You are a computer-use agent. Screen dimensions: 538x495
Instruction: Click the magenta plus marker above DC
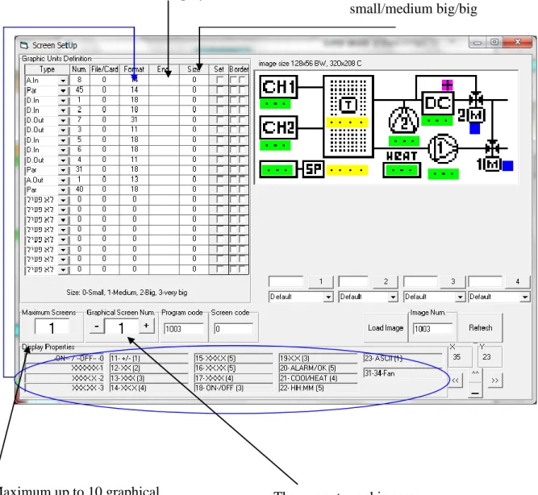[447, 85]
